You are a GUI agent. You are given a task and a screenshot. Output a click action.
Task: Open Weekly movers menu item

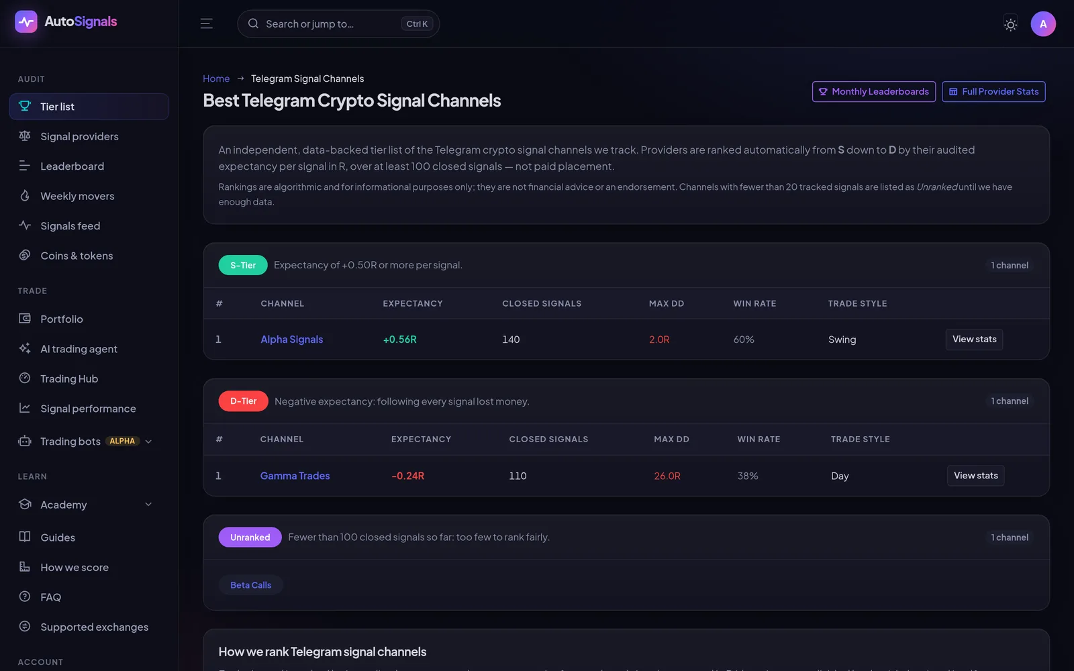pyautogui.click(x=89, y=196)
